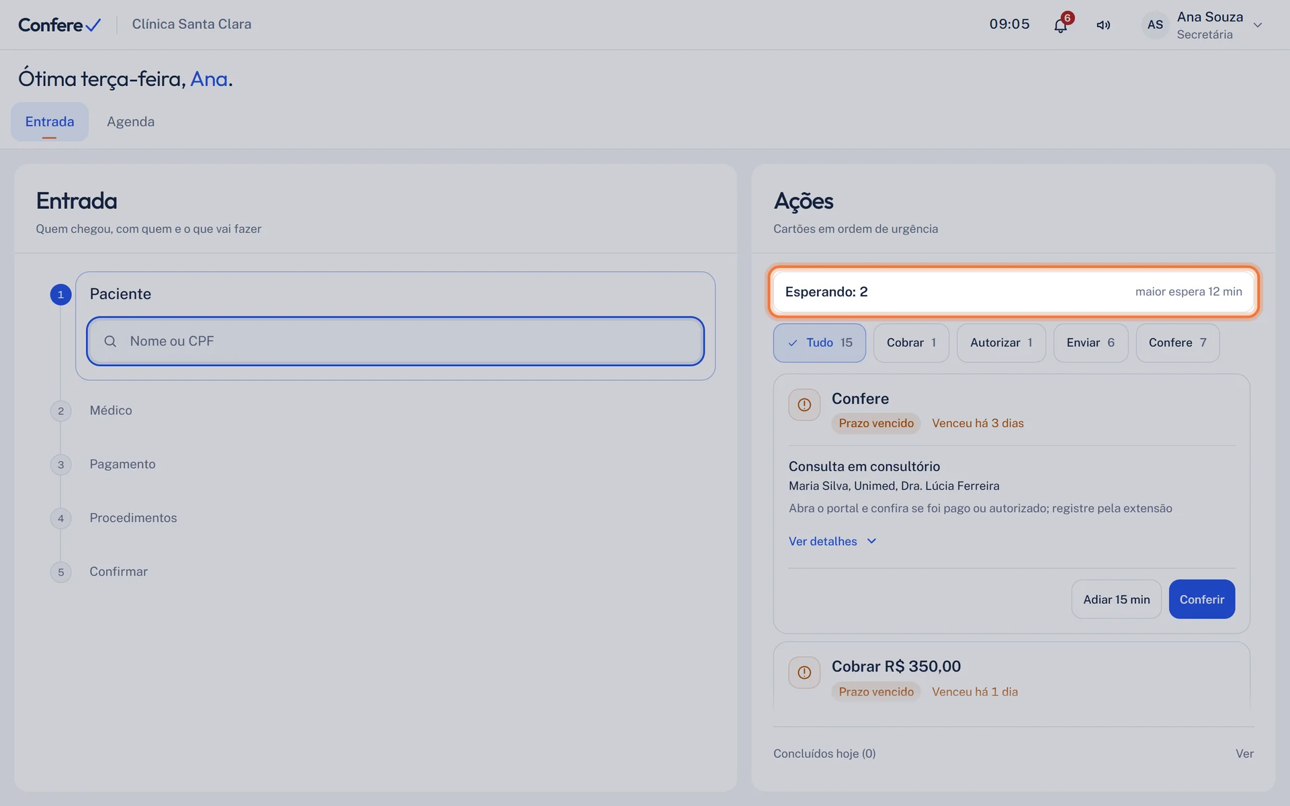This screenshot has width=1290, height=806.
Task: Click the Adiar 15 min button
Action: [x=1116, y=599]
